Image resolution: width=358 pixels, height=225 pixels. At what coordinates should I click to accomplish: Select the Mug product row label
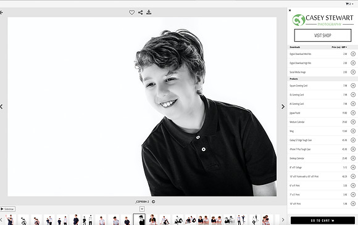(291, 131)
